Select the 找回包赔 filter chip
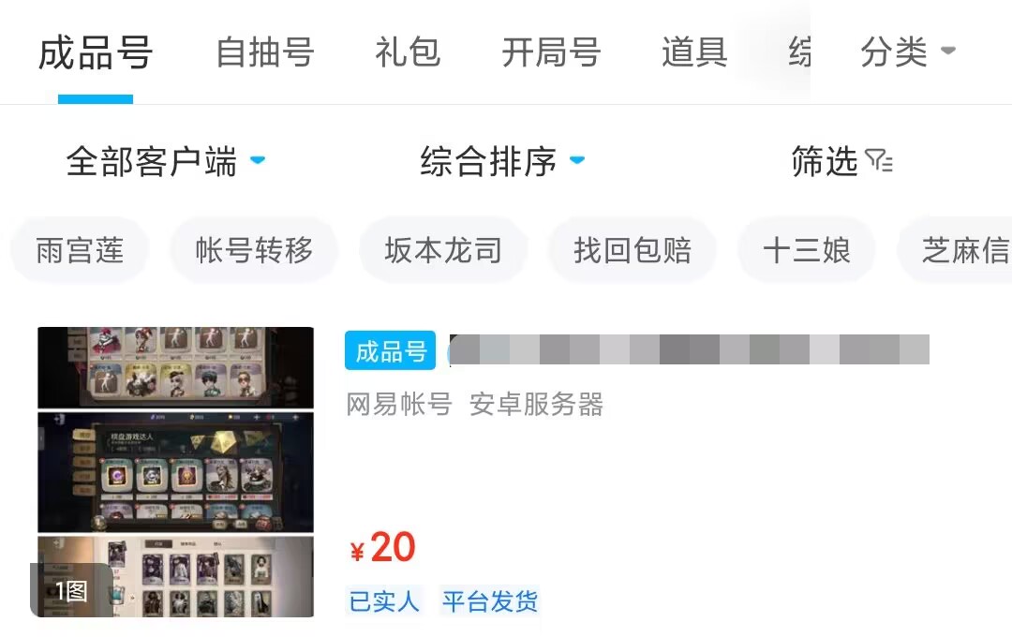 coord(632,250)
